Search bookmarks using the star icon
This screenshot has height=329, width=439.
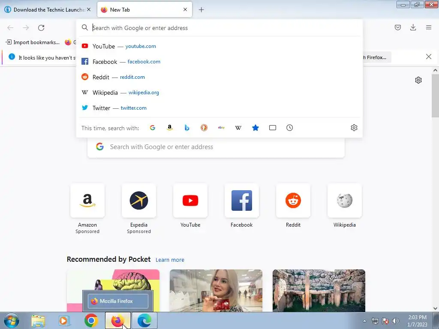(256, 128)
